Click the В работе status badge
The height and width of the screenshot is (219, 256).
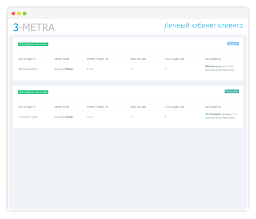[x=233, y=43]
